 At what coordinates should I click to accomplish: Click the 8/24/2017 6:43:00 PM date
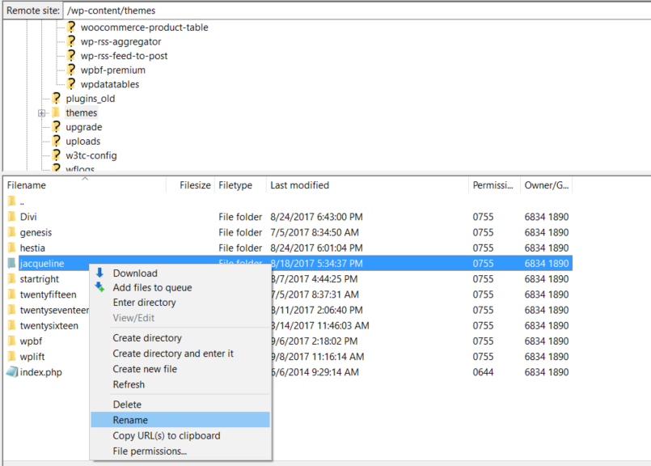pyautogui.click(x=316, y=217)
